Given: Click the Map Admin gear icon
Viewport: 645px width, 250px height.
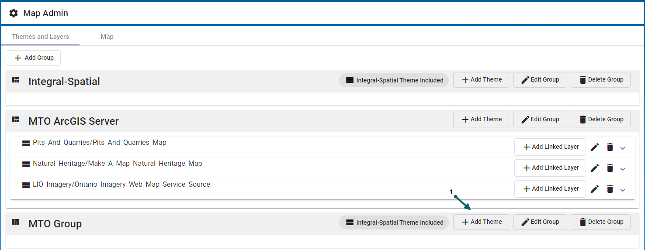Looking at the screenshot, I should (x=14, y=13).
